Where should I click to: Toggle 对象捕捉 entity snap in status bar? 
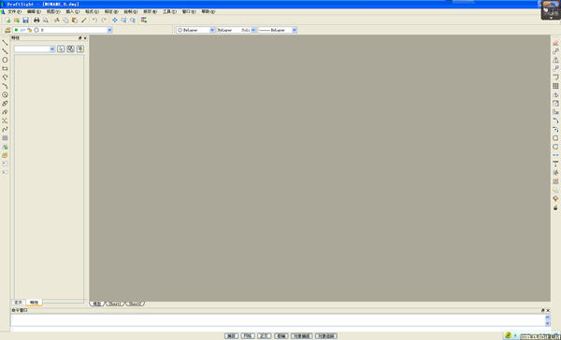(302, 336)
